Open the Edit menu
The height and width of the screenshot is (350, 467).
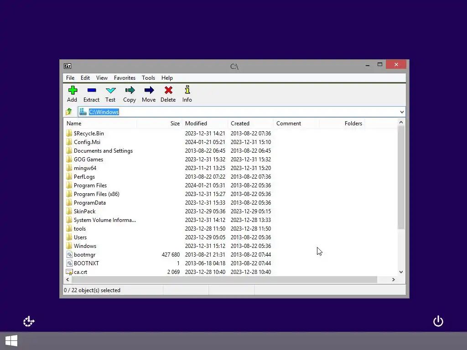point(85,77)
